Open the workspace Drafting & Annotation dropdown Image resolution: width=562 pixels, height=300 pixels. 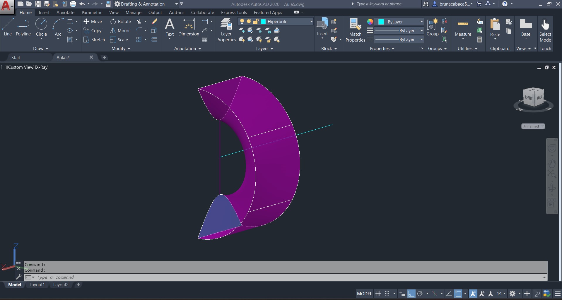pyautogui.click(x=146, y=4)
